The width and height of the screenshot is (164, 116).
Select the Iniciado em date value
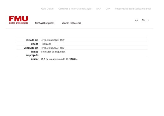pyautogui.click(x=53, y=40)
